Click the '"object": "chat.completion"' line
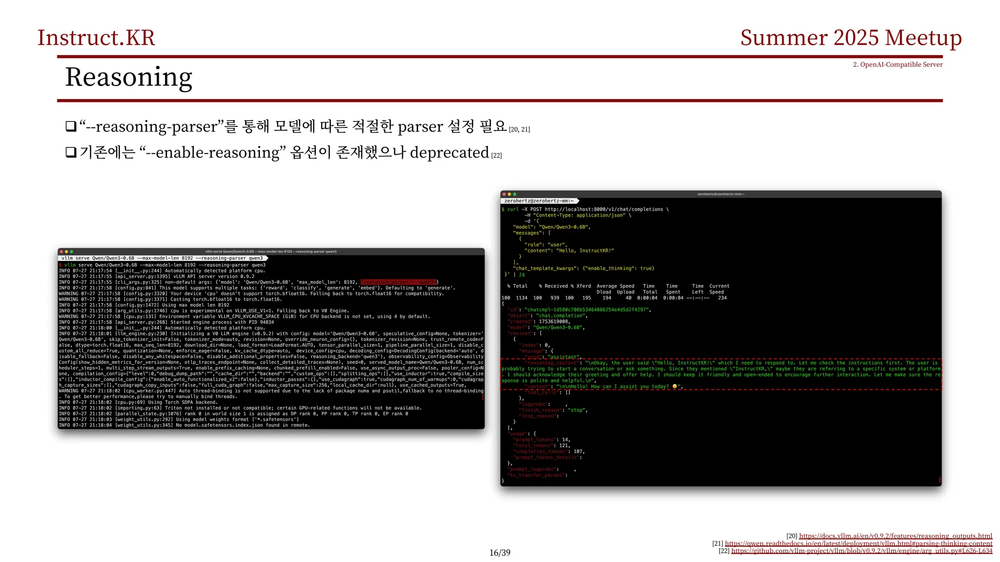 (547, 316)
